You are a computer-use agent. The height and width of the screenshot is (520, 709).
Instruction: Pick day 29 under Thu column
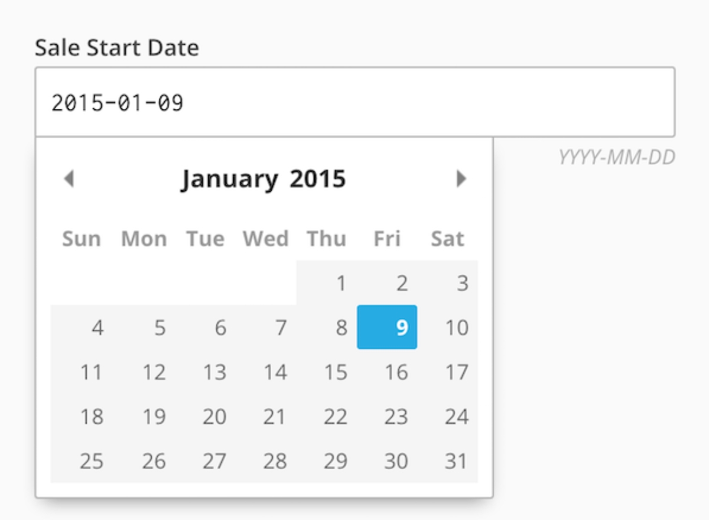[326, 460]
